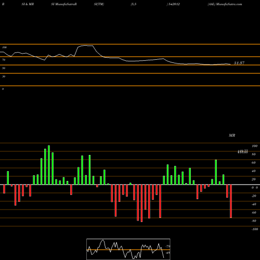Click the last red MR bar
The image size is (260, 260).
(x=231, y=201)
